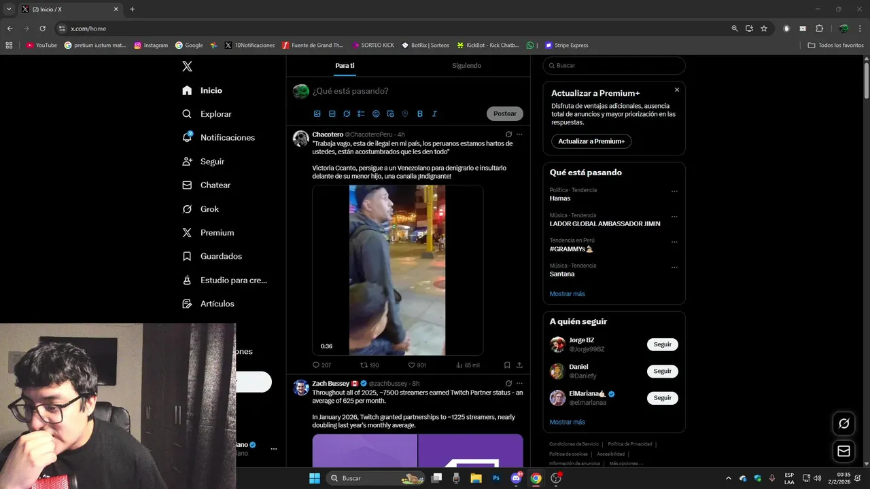Open Discord from the taskbar

tap(516, 478)
